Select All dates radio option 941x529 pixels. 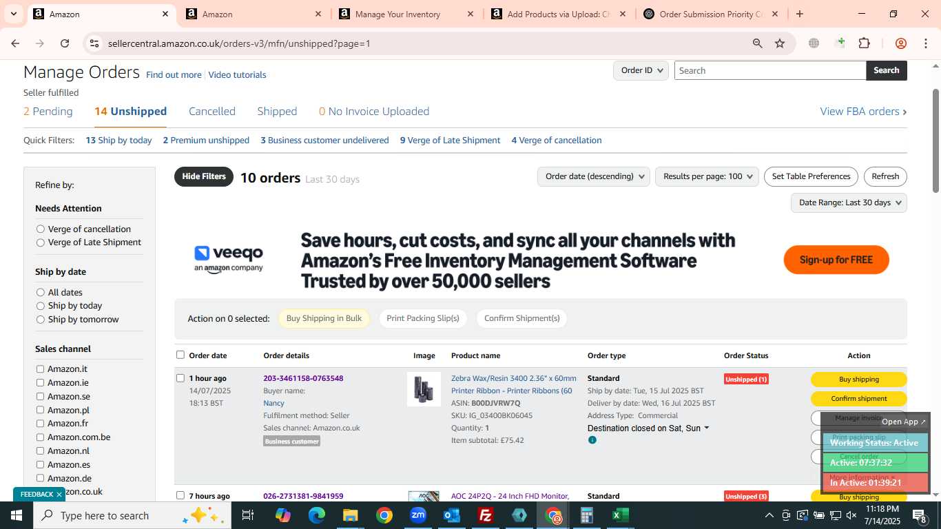point(41,292)
